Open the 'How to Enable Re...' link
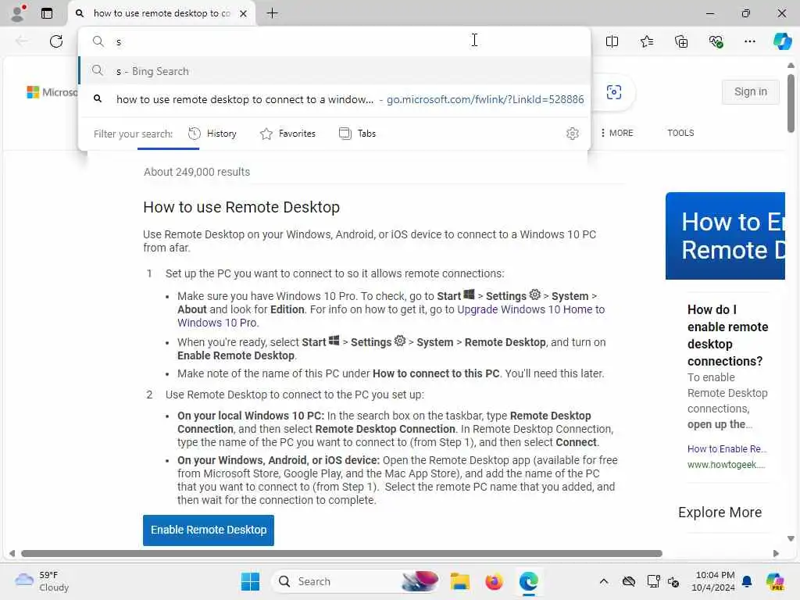Viewport: 800px width, 600px height. click(727, 449)
